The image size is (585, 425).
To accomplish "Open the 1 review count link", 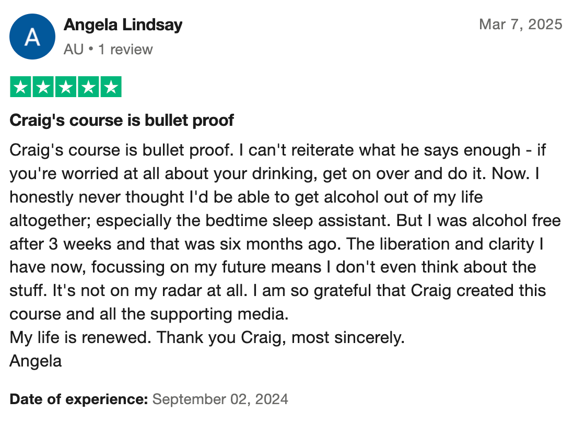I will coord(125,49).
